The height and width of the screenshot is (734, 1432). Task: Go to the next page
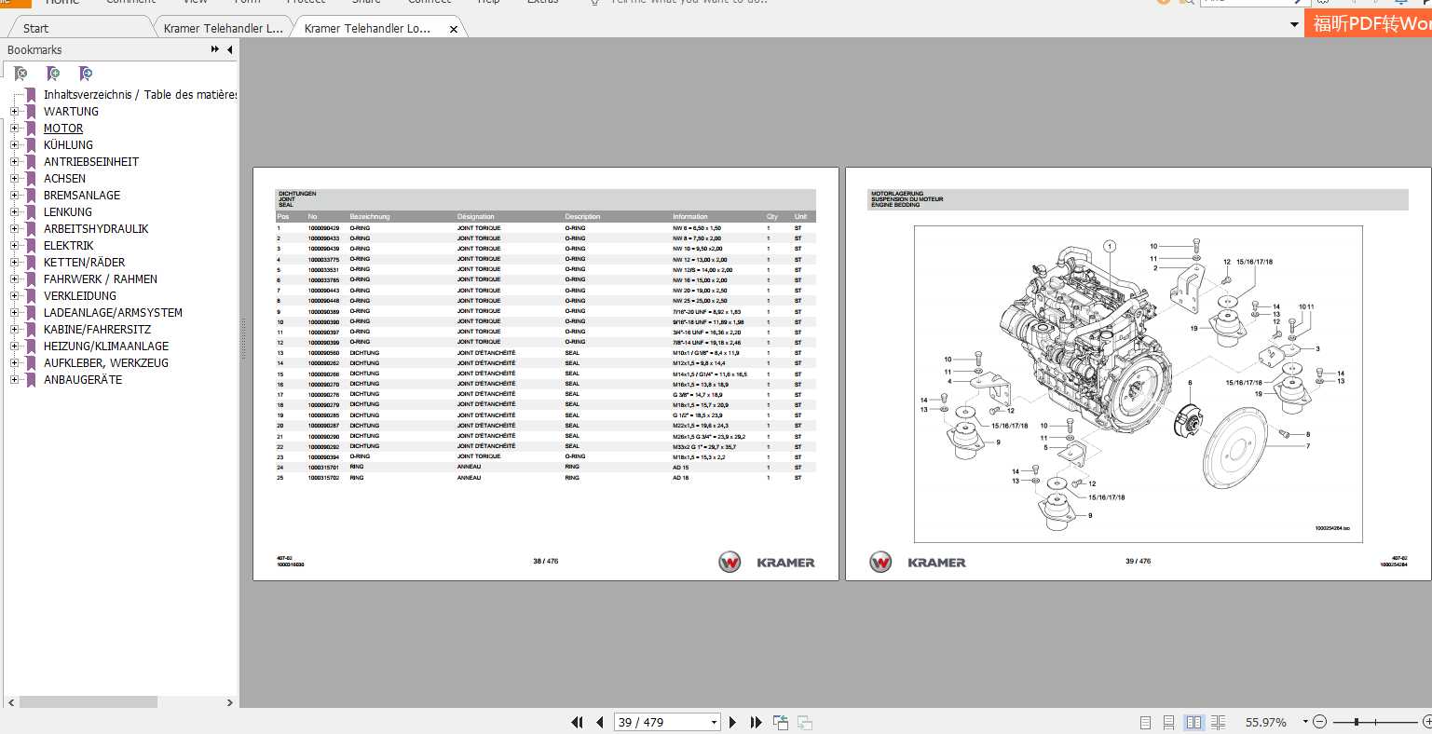tap(732, 722)
